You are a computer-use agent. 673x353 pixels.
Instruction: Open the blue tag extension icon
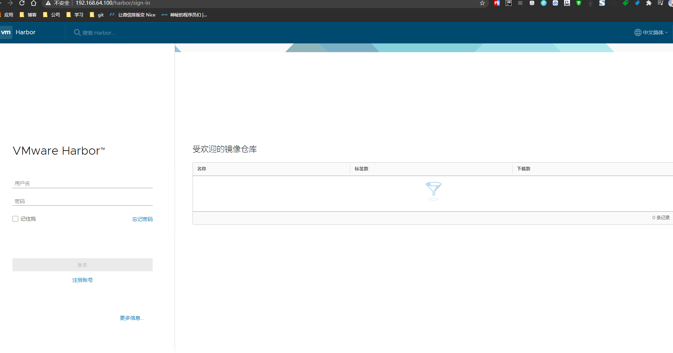click(637, 3)
